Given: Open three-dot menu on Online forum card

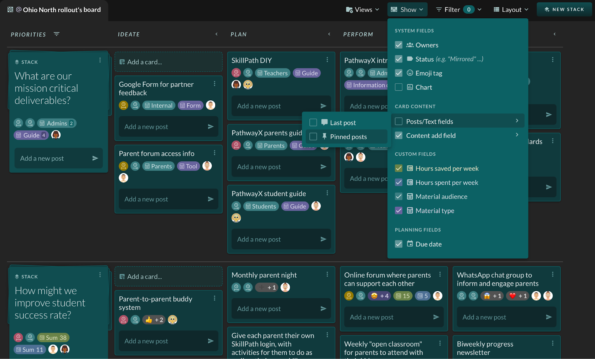Looking at the screenshot, I should 440,275.
